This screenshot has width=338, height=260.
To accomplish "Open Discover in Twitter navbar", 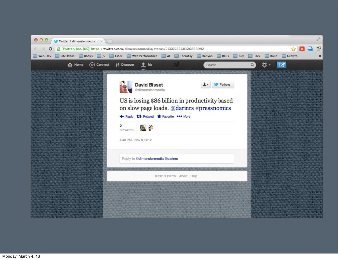I will point(125,65).
